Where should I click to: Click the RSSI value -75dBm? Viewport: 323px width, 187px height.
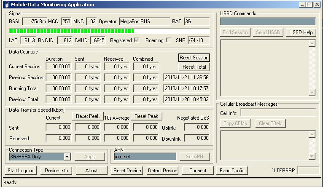click(35, 21)
